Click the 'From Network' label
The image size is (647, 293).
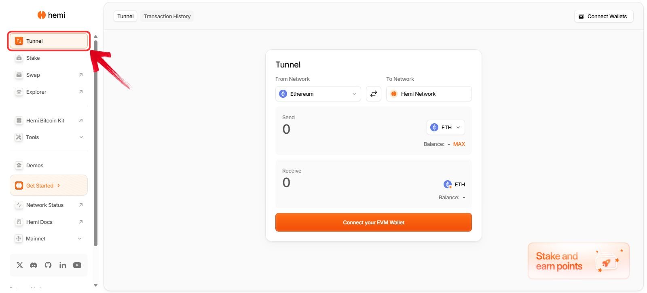292,79
